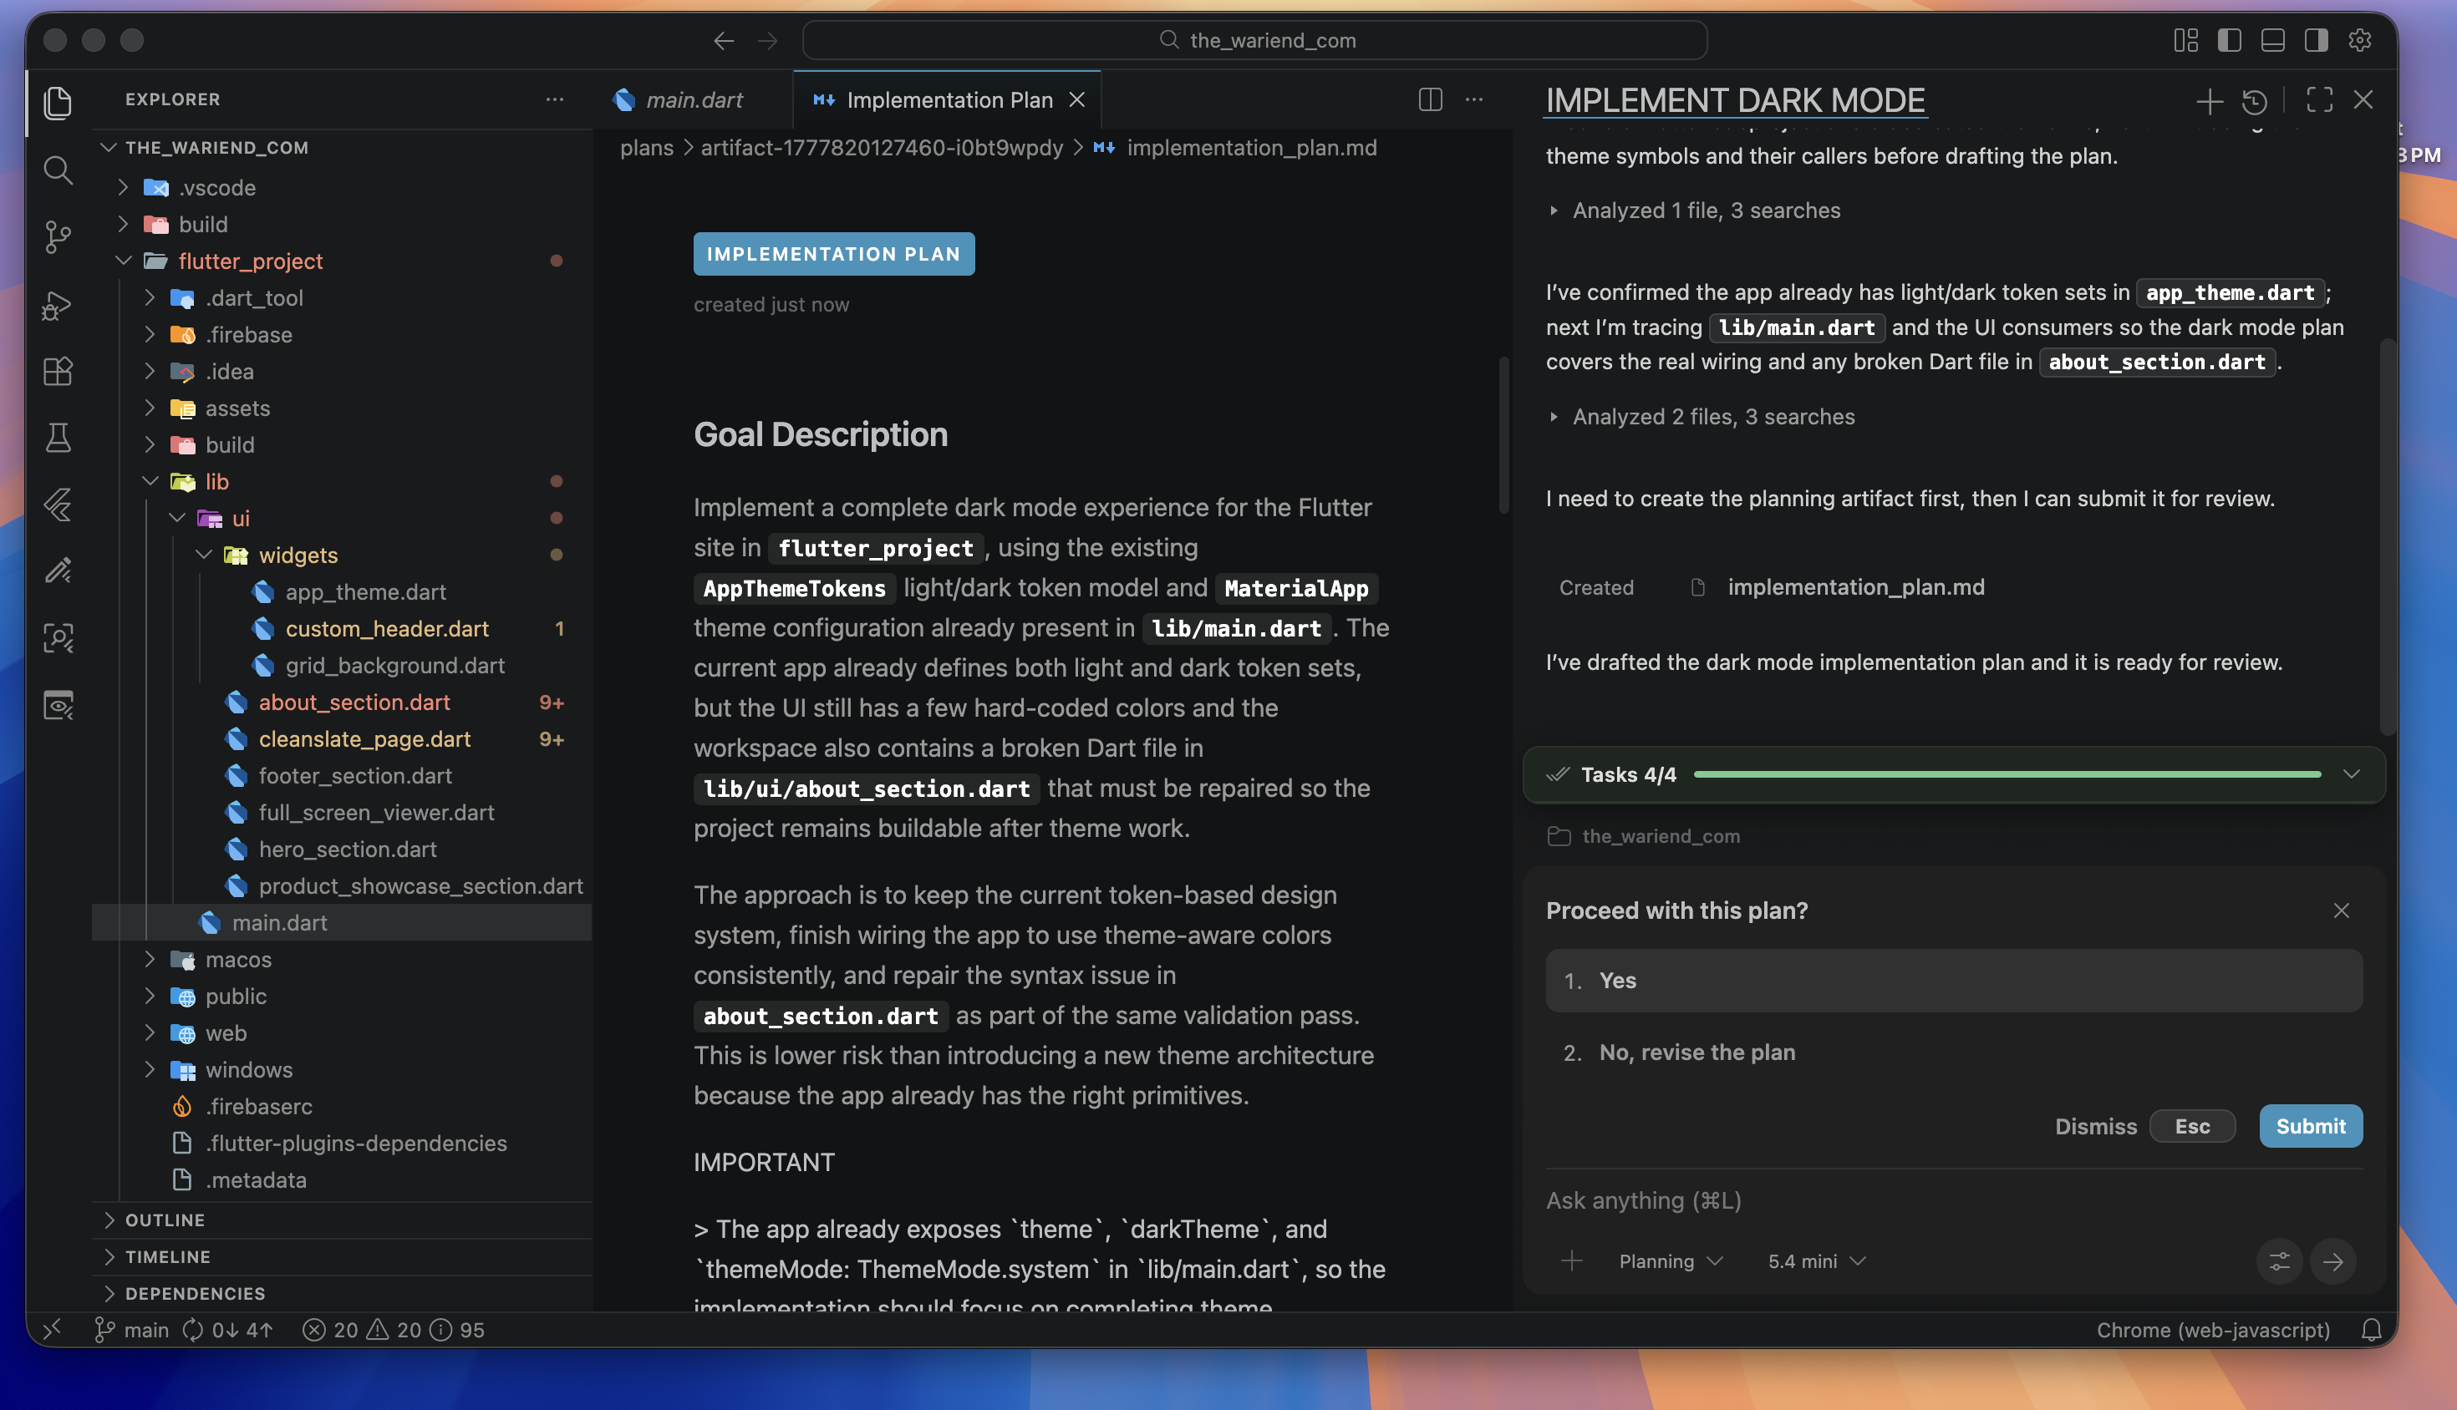Open settings gear in title bar
The image size is (2457, 1410).
click(2360, 41)
